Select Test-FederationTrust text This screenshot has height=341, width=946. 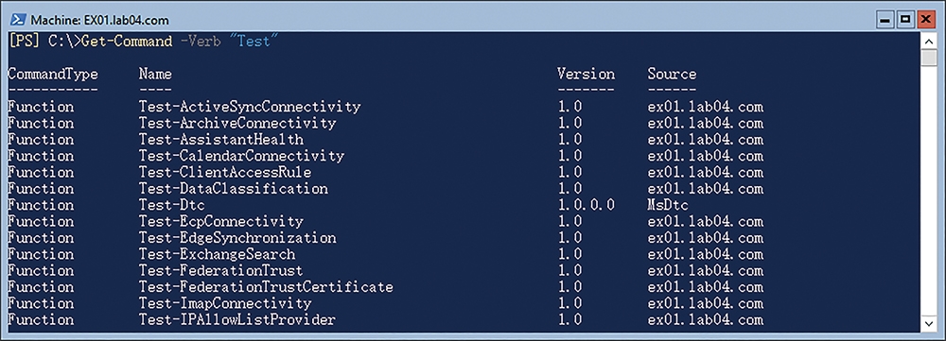[220, 270]
